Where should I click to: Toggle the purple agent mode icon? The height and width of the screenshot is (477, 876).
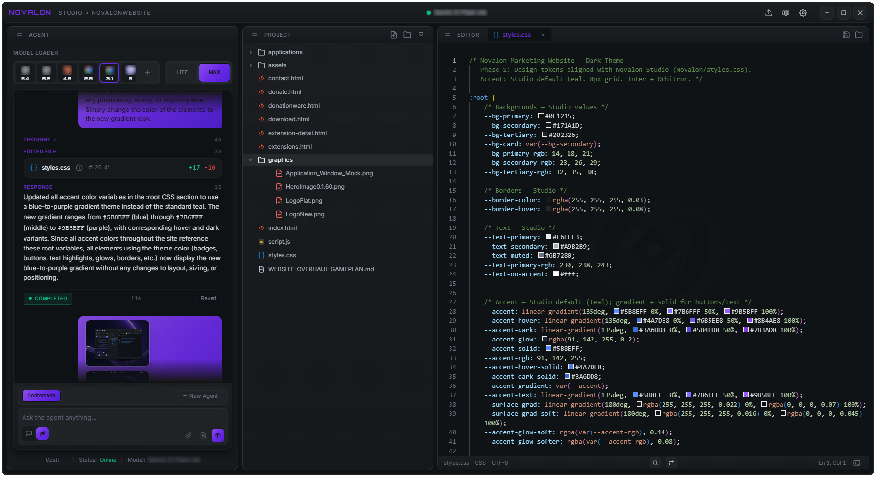click(43, 433)
